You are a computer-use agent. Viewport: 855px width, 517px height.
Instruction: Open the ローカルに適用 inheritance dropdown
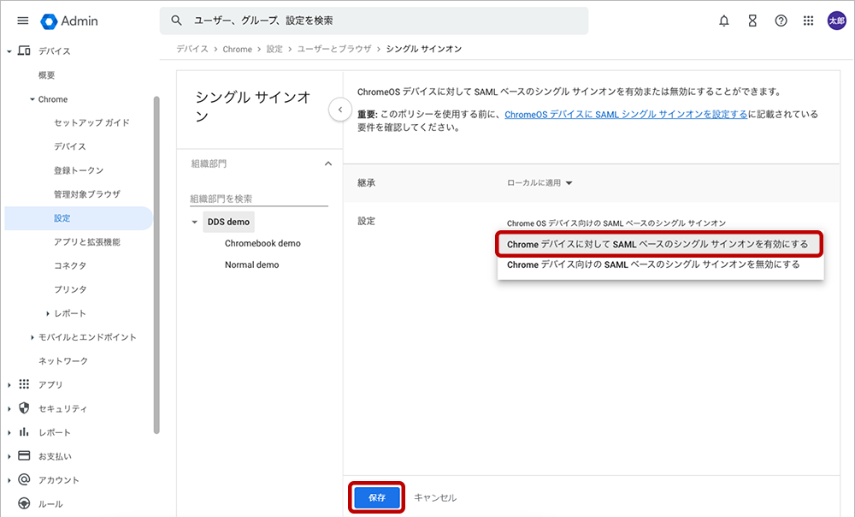(x=540, y=182)
